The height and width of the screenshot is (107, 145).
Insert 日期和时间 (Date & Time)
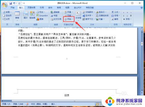tap(102, 16)
